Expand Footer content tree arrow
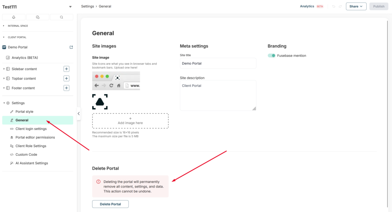Viewport: 392px width, 212px height. (x=4, y=88)
